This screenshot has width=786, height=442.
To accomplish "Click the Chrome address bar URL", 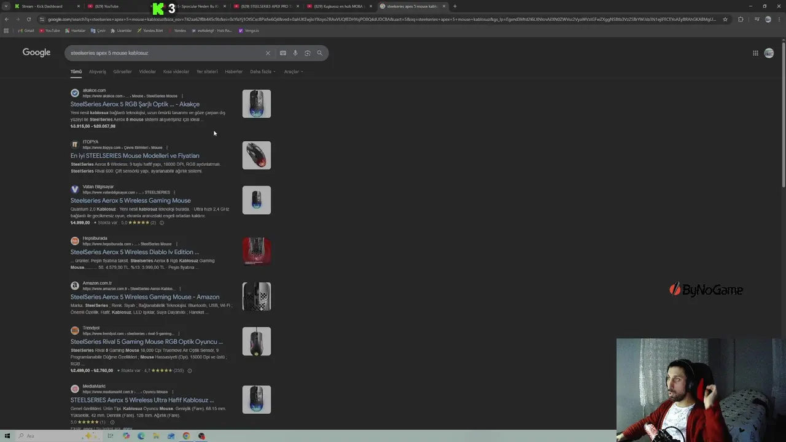I will tap(381, 19).
